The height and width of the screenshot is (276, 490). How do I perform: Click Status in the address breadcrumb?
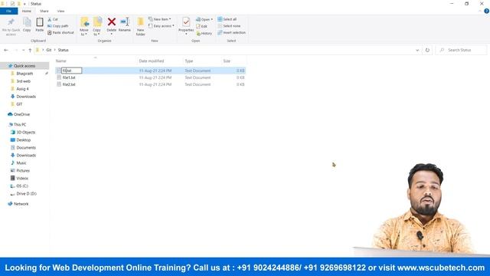coord(63,50)
